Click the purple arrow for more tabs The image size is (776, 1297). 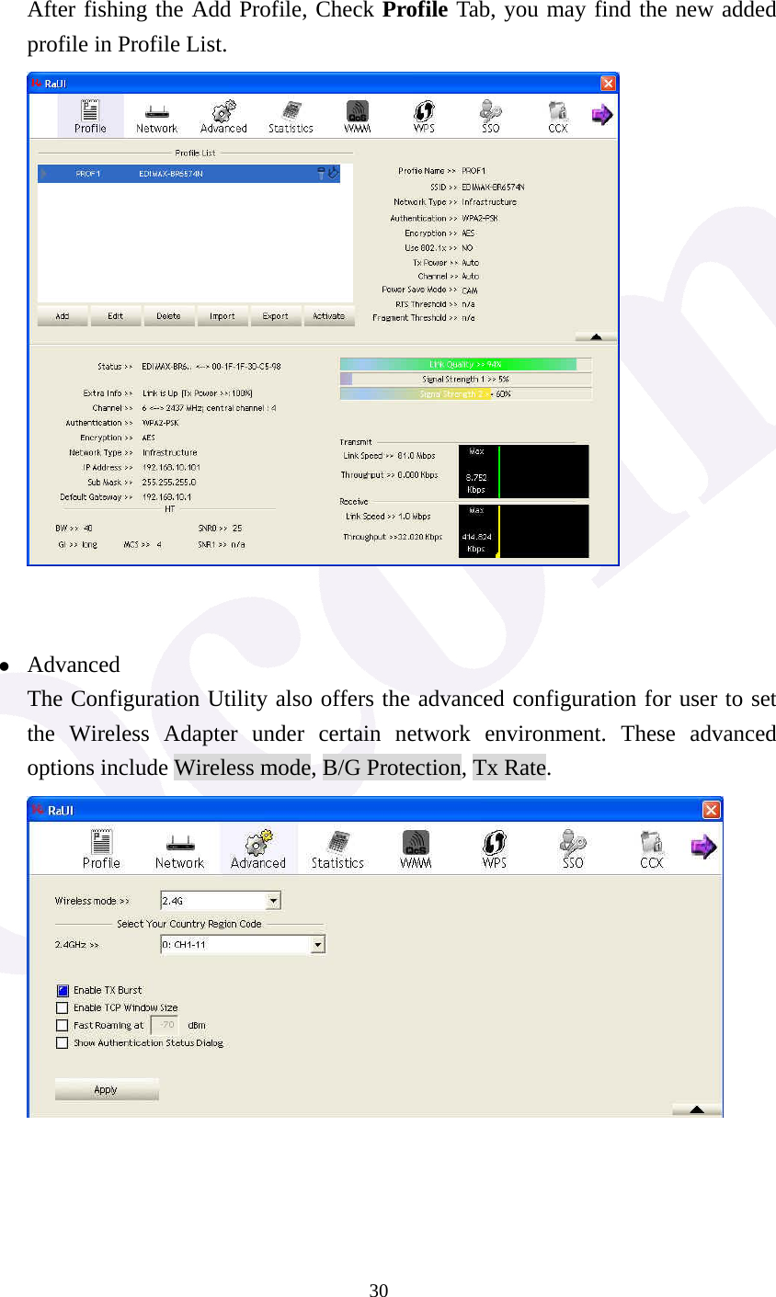click(703, 847)
